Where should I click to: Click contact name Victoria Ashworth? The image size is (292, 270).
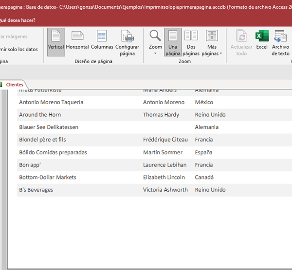165,190
